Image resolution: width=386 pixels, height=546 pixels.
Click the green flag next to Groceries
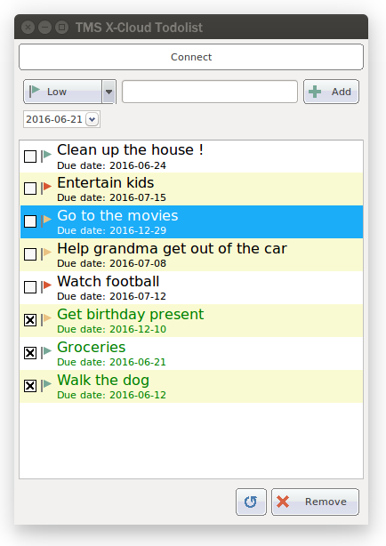click(x=46, y=352)
